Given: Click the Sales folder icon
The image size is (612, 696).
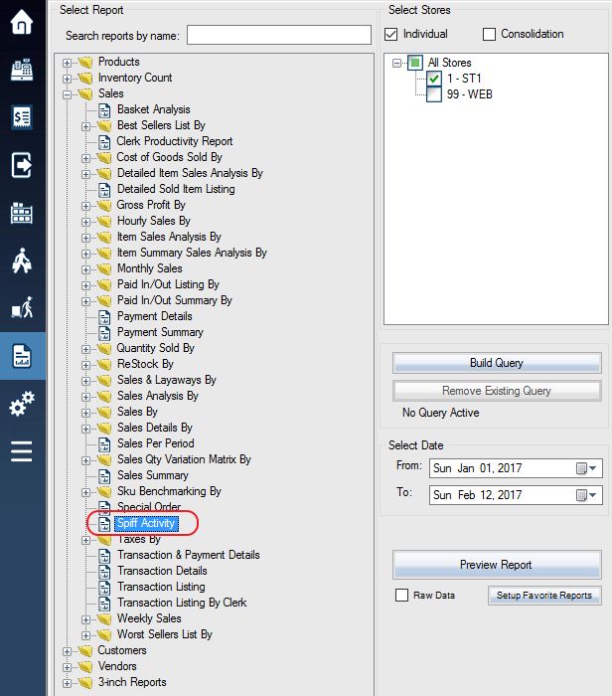Looking at the screenshot, I should pyautogui.click(x=84, y=93).
